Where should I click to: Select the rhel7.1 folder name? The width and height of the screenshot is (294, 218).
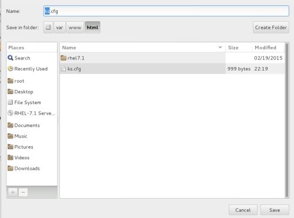[76, 58]
